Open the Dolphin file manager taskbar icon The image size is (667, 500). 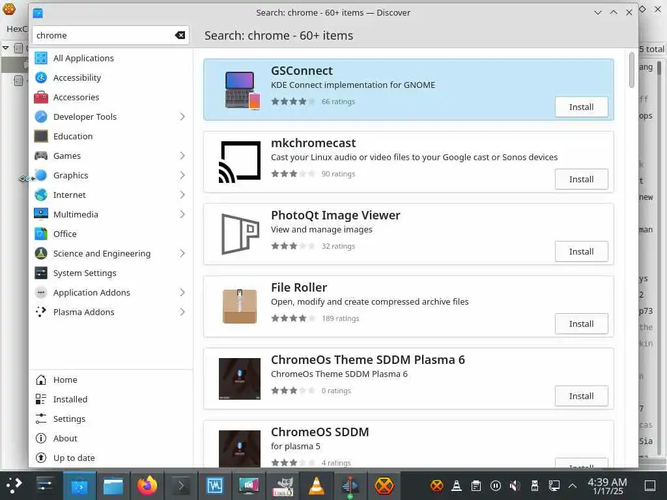[113, 486]
